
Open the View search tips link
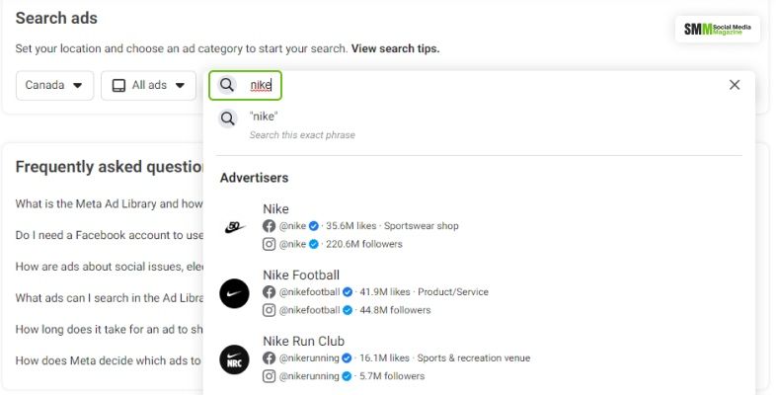(395, 48)
